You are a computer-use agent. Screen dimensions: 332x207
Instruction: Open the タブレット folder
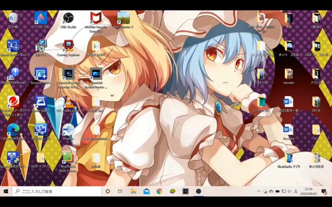pyautogui.click(x=316, y=74)
